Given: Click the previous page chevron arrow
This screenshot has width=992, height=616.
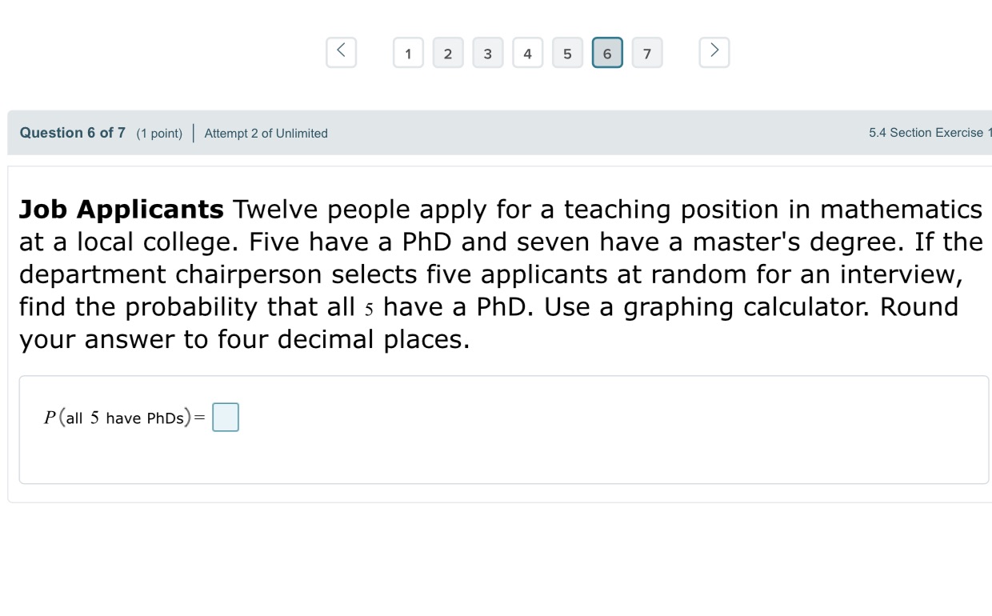Looking at the screenshot, I should [x=341, y=51].
